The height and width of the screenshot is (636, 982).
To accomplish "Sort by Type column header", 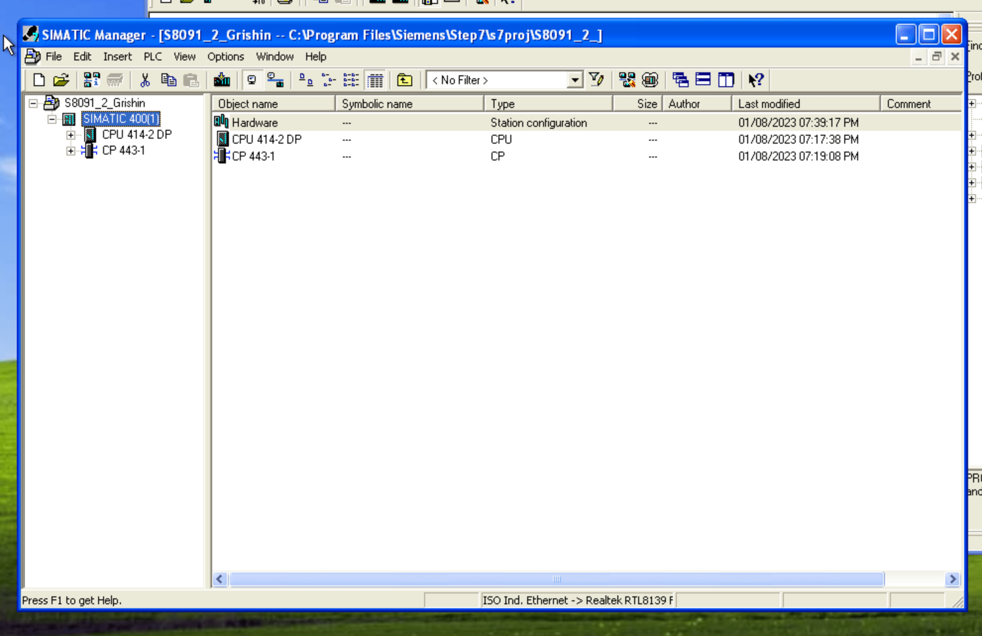I will point(548,104).
